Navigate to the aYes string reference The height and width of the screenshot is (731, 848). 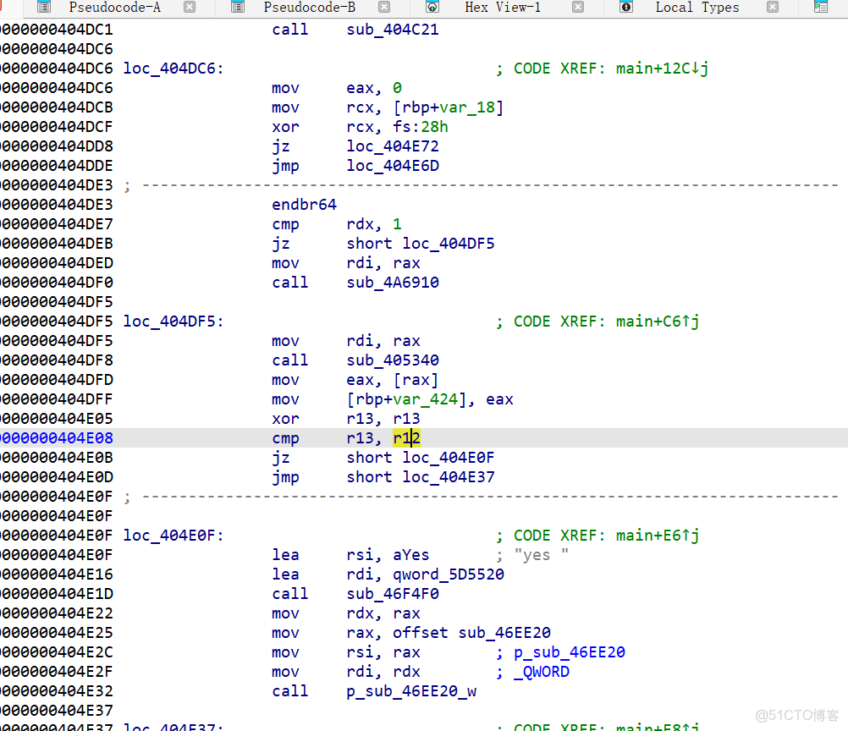pos(410,554)
